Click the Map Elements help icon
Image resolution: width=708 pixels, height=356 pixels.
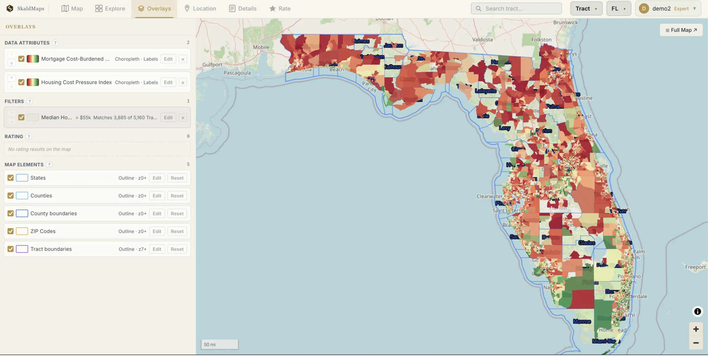(49, 165)
